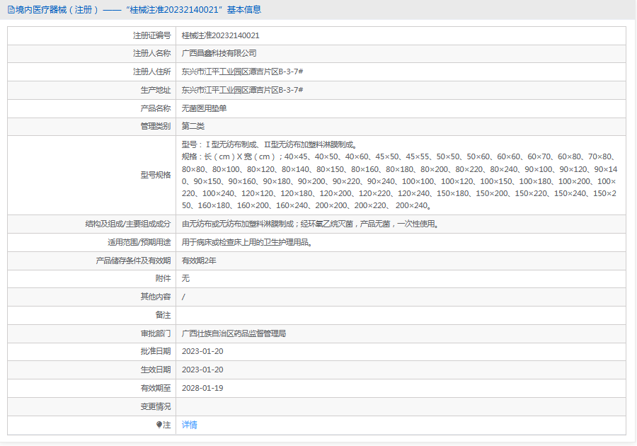Click the document icon in the header
This screenshot has width=637, height=446.
[11, 10]
